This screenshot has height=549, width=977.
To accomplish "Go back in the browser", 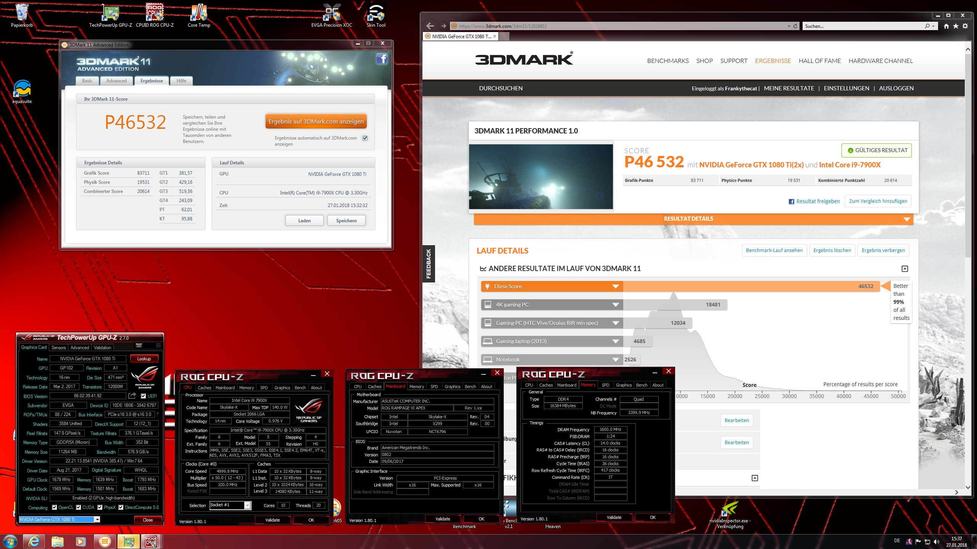I will (430, 26).
